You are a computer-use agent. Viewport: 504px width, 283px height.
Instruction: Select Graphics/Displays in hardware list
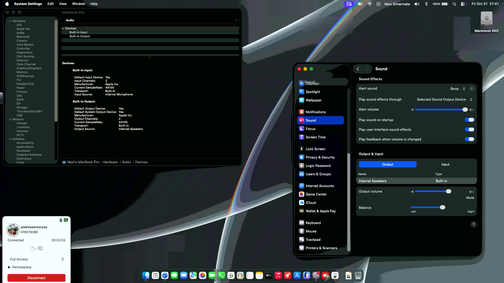coord(29,68)
